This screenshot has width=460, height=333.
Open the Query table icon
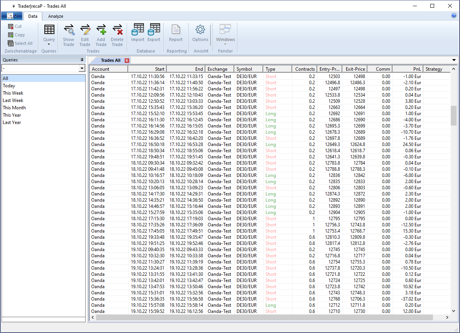(x=49, y=30)
